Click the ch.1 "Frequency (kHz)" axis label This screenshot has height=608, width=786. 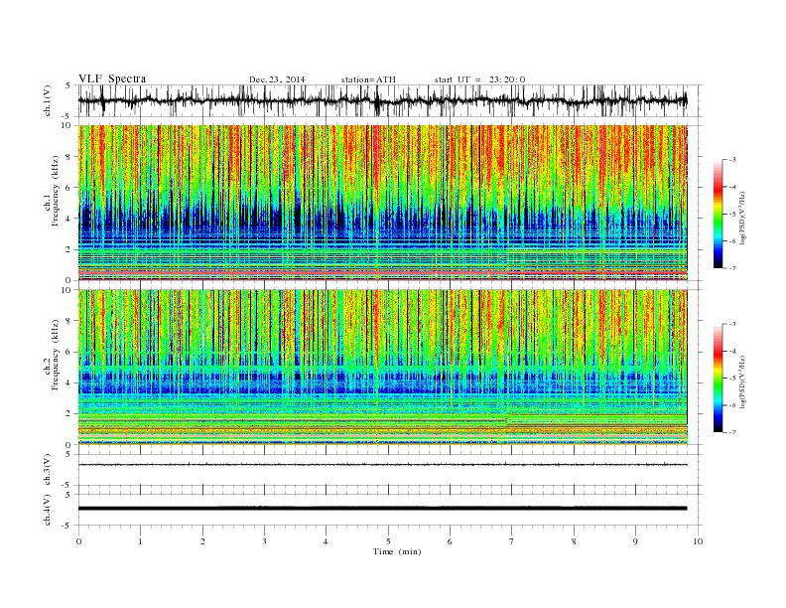(56, 191)
